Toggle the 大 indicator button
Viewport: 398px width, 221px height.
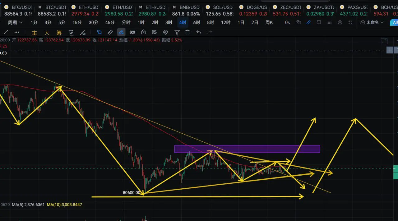click(47, 33)
